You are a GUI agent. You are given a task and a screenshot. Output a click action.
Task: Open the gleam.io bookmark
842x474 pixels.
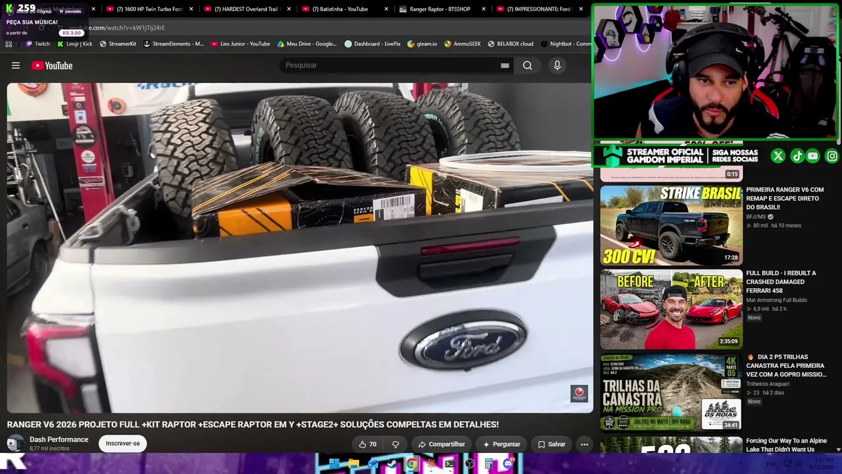pyautogui.click(x=422, y=44)
